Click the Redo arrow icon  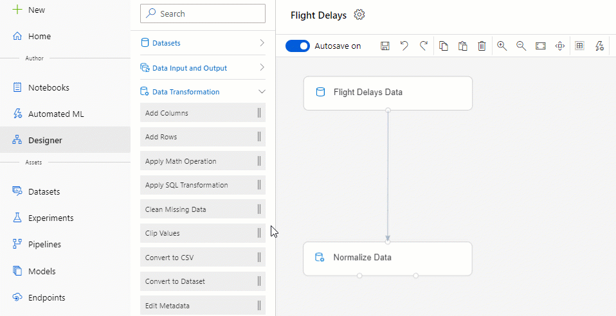pos(424,46)
